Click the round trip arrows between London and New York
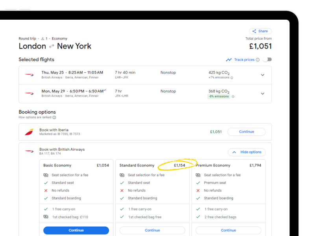Screen dimensions: 315x236 click(52, 46)
